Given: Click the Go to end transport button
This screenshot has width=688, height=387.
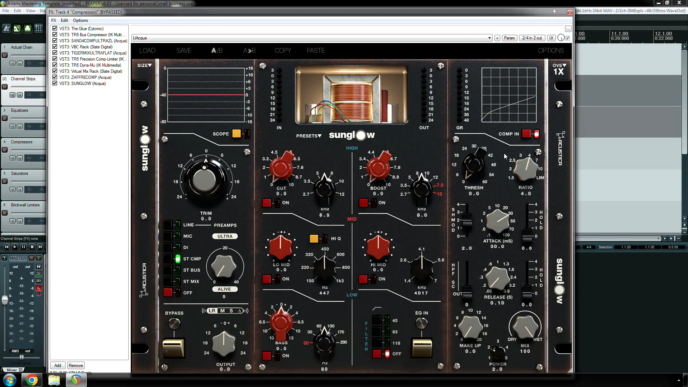Looking at the screenshot, I should 40,247.
